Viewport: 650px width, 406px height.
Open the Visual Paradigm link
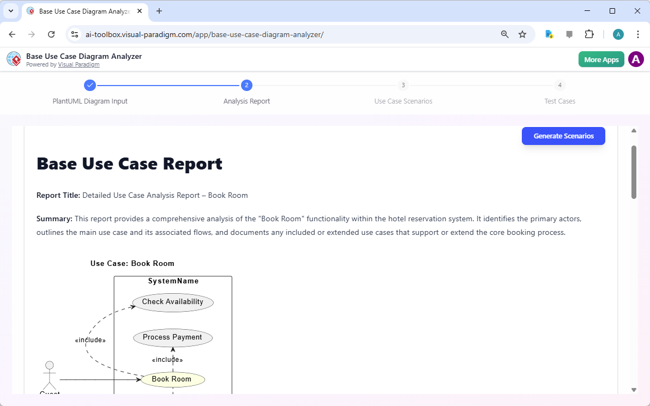click(x=79, y=64)
